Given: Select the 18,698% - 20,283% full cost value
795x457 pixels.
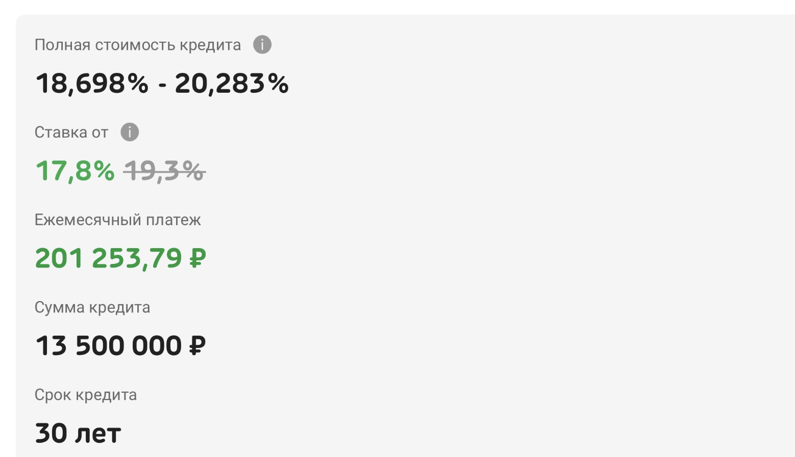Looking at the screenshot, I should click(162, 84).
